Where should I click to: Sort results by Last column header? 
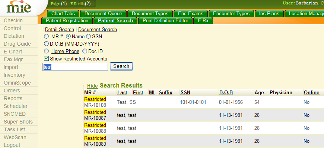pos(122,93)
